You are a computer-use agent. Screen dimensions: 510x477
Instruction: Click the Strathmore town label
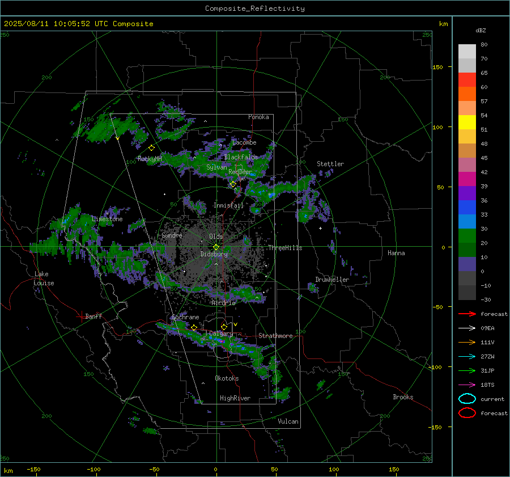point(275,336)
